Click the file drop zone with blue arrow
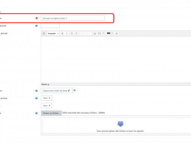 coord(116,125)
